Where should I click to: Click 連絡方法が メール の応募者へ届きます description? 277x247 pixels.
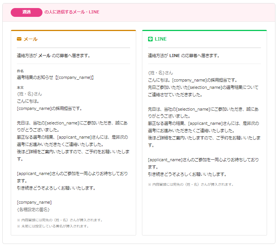click(x=54, y=56)
